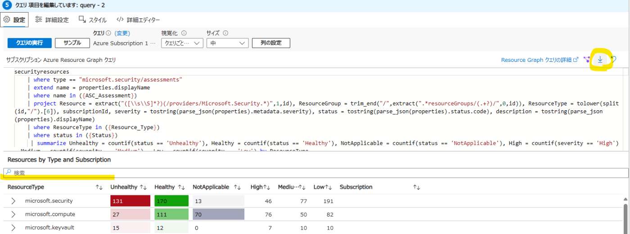Select the microsoft.security row label
This screenshot has height=234, width=630.
click(49, 201)
